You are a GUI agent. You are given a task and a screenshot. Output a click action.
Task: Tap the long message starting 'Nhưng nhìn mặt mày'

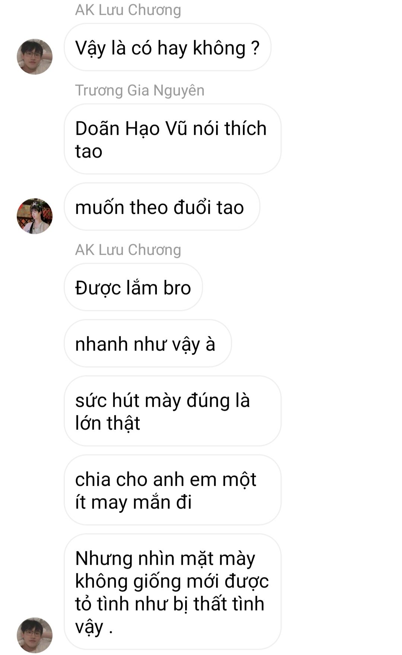tap(172, 592)
